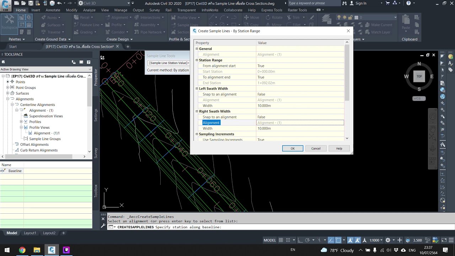Click the annotation monitor plus icon
This screenshot has height=256, width=455.
pyautogui.click(x=400, y=240)
